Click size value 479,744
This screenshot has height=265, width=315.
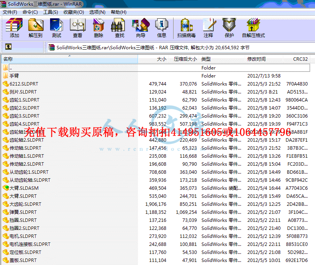point(158,84)
